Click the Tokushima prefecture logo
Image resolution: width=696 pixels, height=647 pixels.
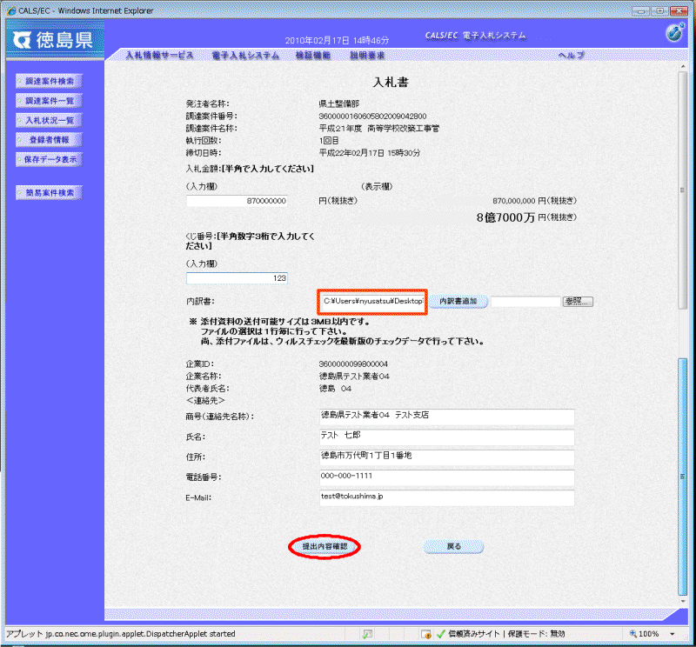54,41
